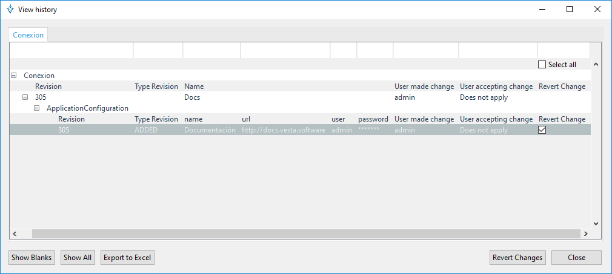The width and height of the screenshot is (612, 274).
Task: Click the Close button at bottom
Action: point(576,258)
